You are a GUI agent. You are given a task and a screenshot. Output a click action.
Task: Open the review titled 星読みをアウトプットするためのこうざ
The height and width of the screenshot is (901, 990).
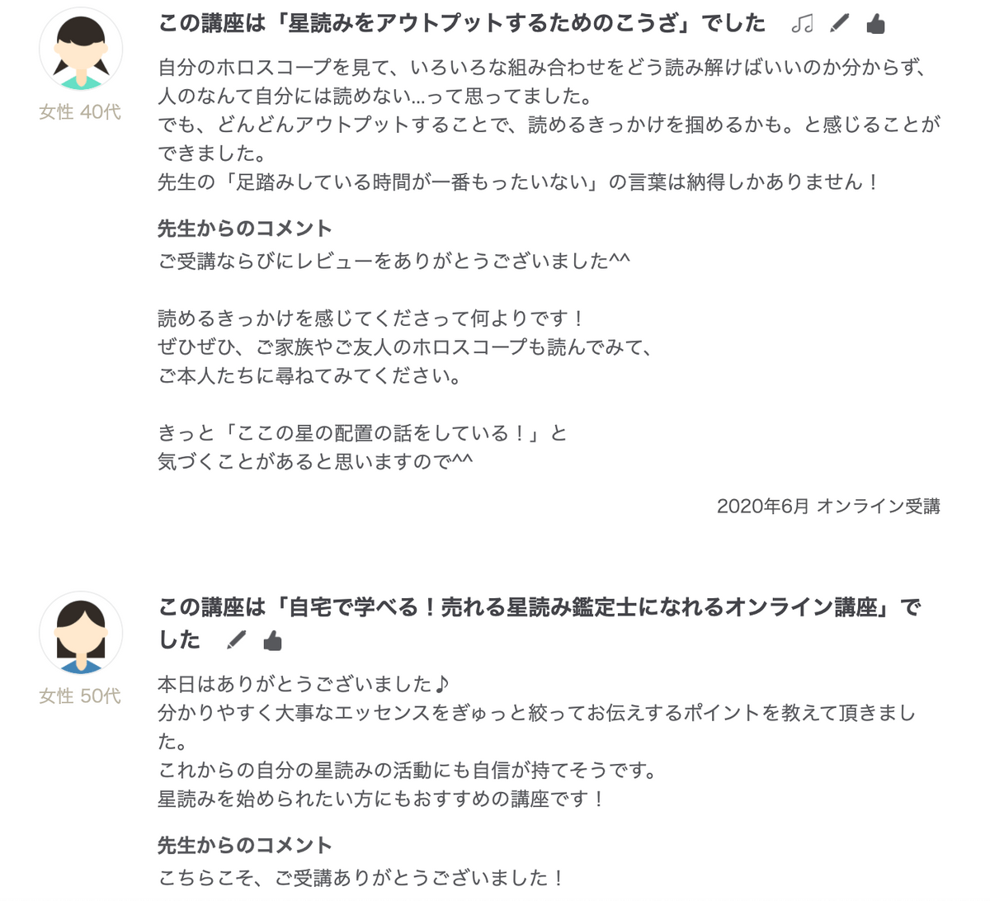462,24
